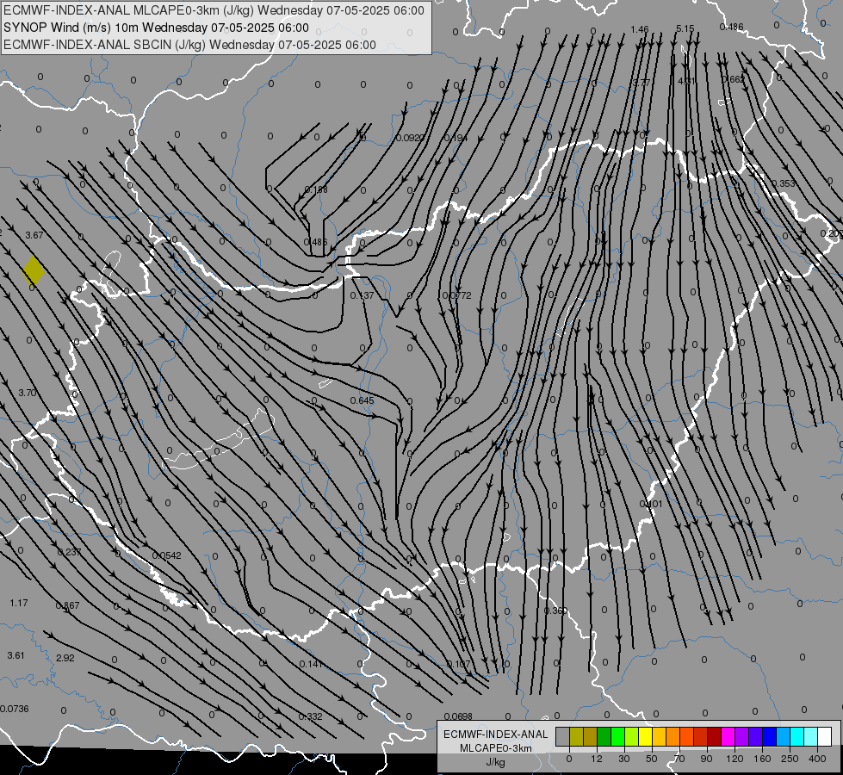The width and height of the screenshot is (843, 775).
Task: Click the 0.867 value on the map
Action: (68, 605)
